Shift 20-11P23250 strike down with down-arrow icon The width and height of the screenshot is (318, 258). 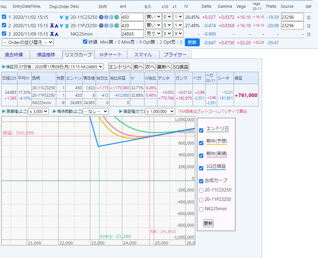pyautogui.click(x=106, y=26)
